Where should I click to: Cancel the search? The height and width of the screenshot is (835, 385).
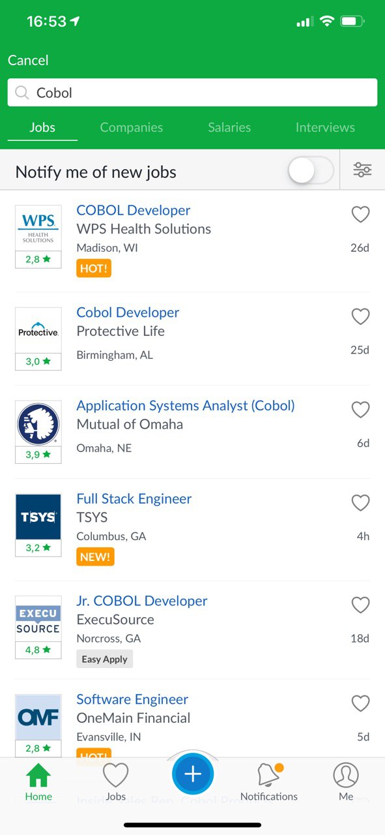pyautogui.click(x=28, y=60)
